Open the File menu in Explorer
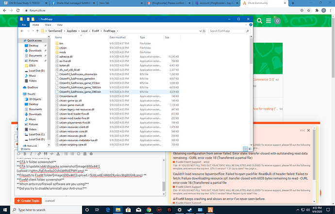This screenshot has height=214, width=335. pyautogui.click(x=23, y=24)
